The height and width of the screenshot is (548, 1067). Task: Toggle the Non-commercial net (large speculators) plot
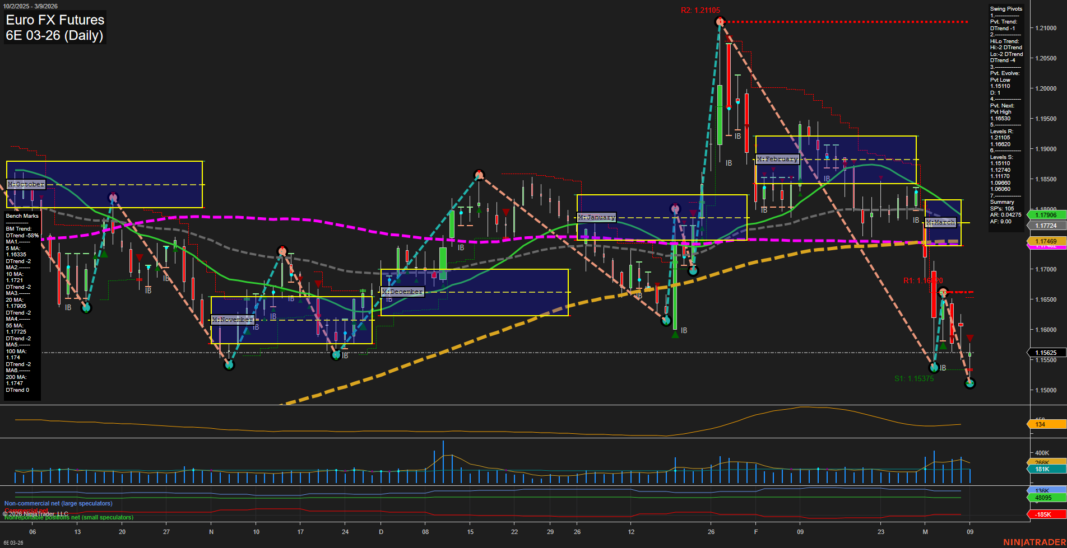click(x=59, y=503)
